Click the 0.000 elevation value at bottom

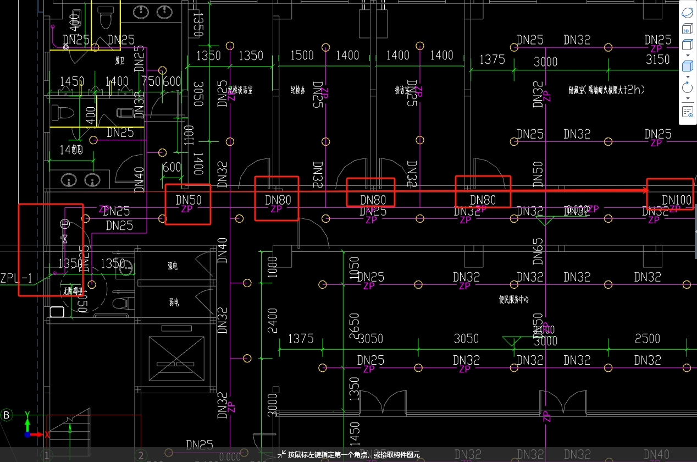click(x=230, y=457)
